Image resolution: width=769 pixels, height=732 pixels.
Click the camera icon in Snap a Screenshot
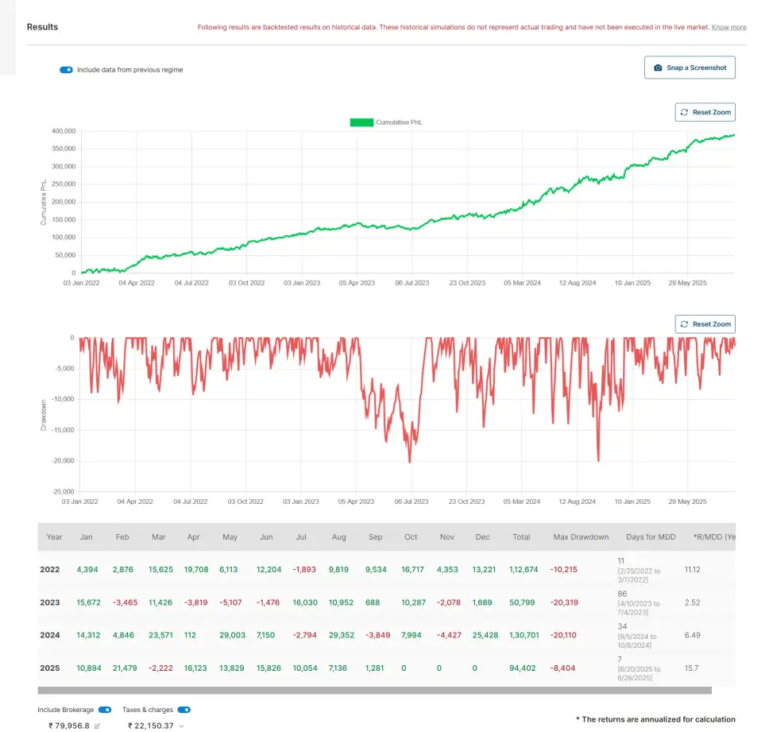[658, 68]
